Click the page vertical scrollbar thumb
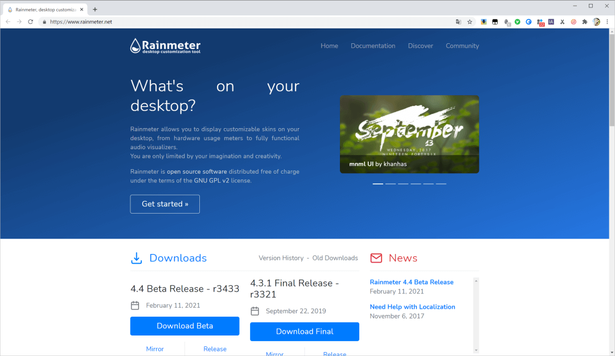Screen dimensions: 615x356 [612, 80]
